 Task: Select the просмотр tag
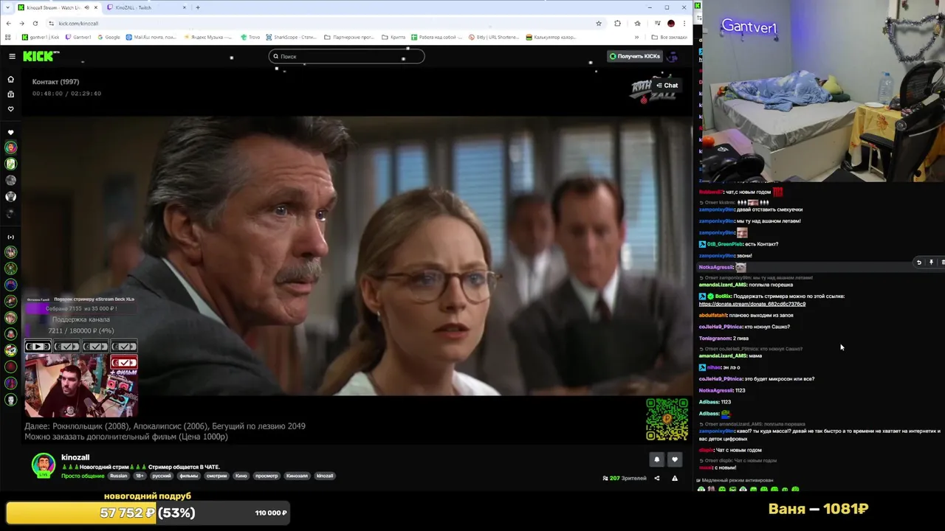267,476
